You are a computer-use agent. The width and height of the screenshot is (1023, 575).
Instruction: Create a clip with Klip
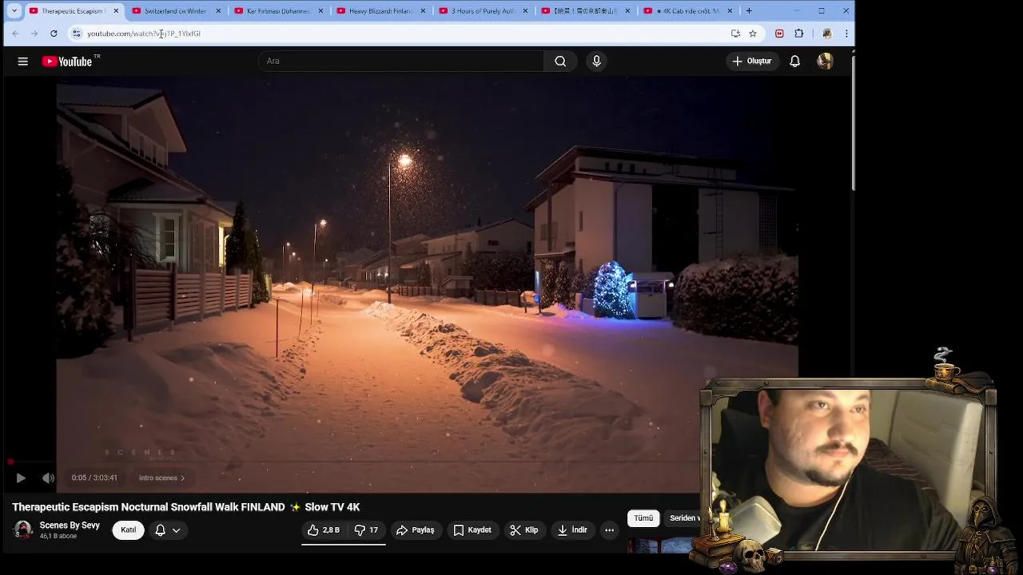(524, 530)
